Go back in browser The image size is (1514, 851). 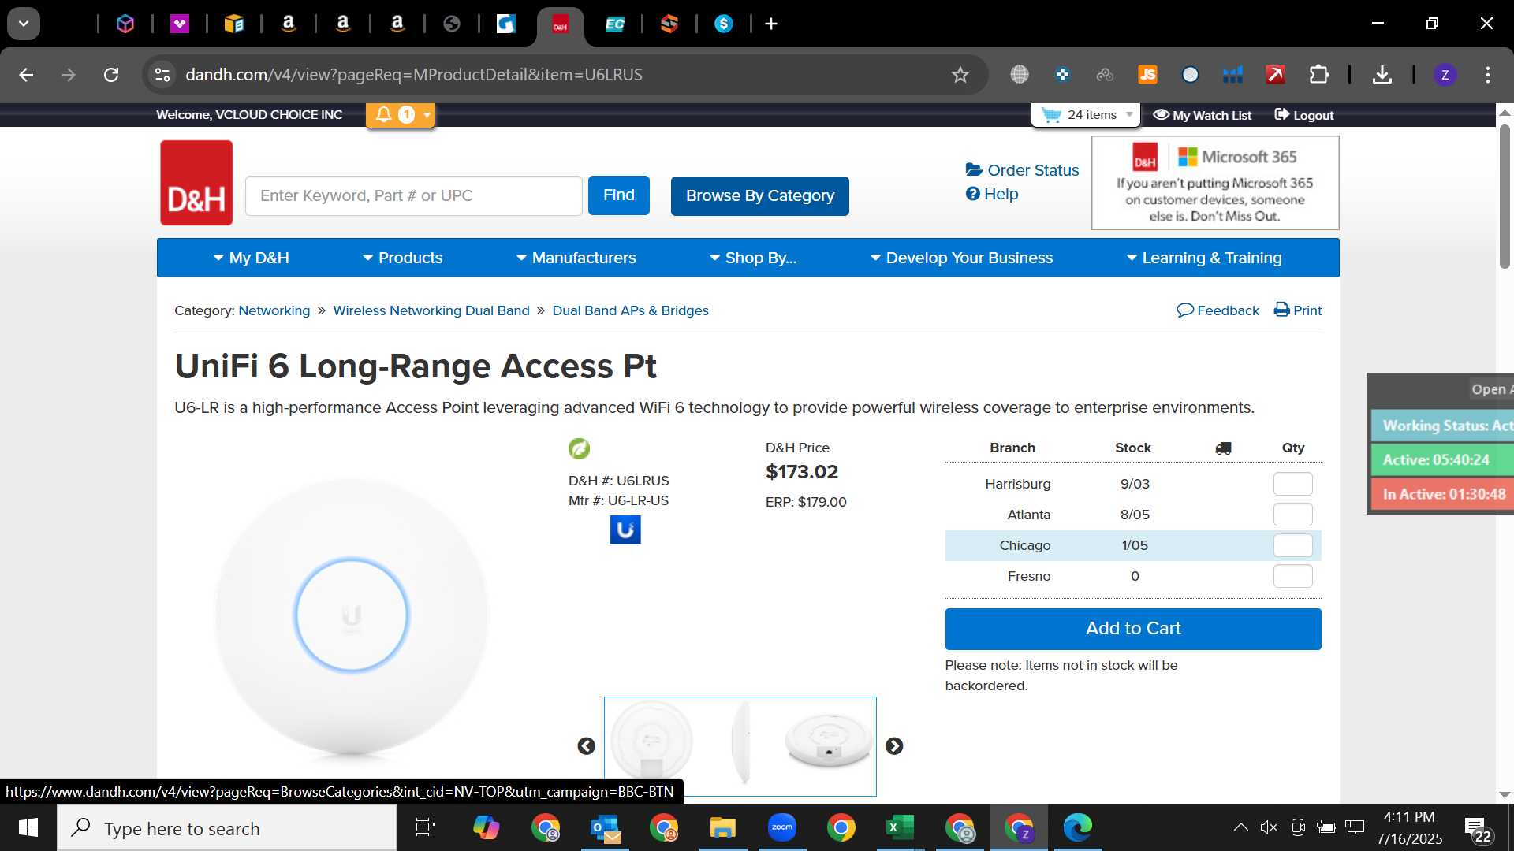coord(26,75)
